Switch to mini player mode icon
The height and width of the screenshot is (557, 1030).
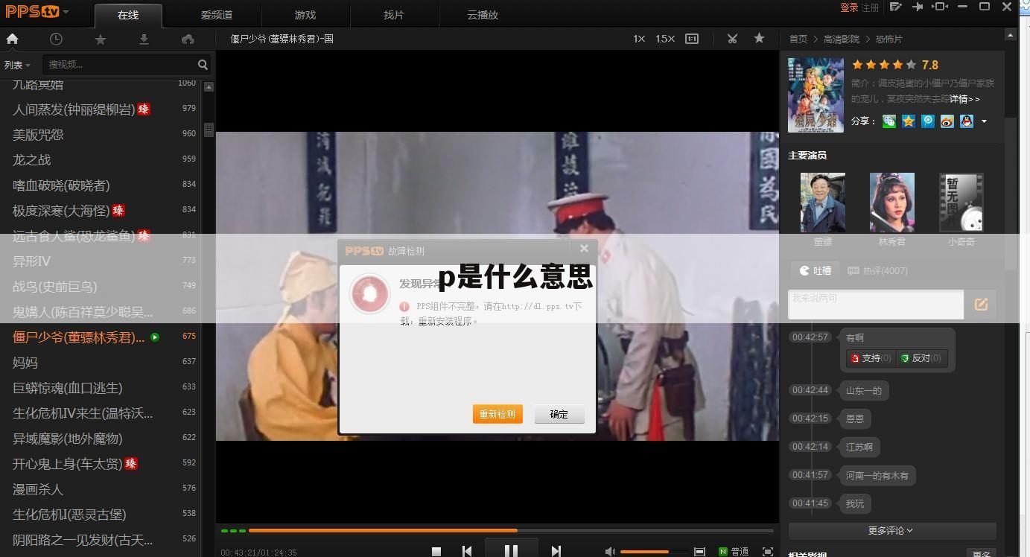pyautogui.click(x=940, y=7)
